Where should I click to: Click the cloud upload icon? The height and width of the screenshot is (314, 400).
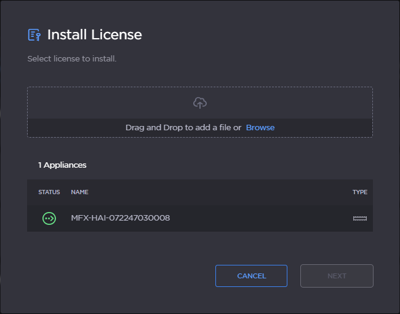pos(199,103)
